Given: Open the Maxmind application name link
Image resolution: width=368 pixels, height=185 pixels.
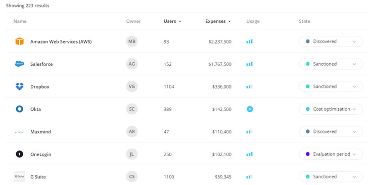Looking at the screenshot, I should coord(40,132).
